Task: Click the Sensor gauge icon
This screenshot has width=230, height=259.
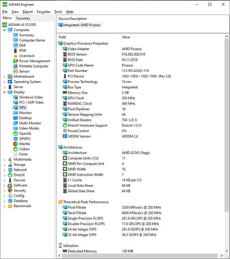Action: click(x=15, y=71)
